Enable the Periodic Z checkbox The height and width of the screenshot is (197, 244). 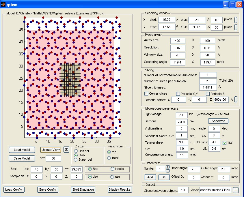(208, 94)
